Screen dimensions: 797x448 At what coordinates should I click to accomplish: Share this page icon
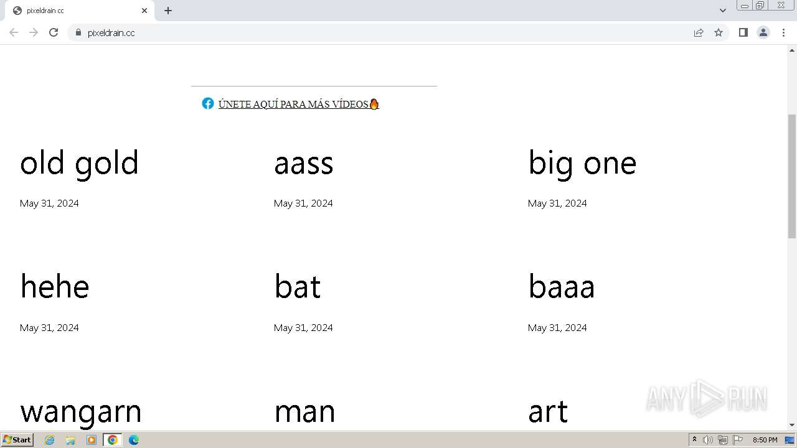[699, 32]
